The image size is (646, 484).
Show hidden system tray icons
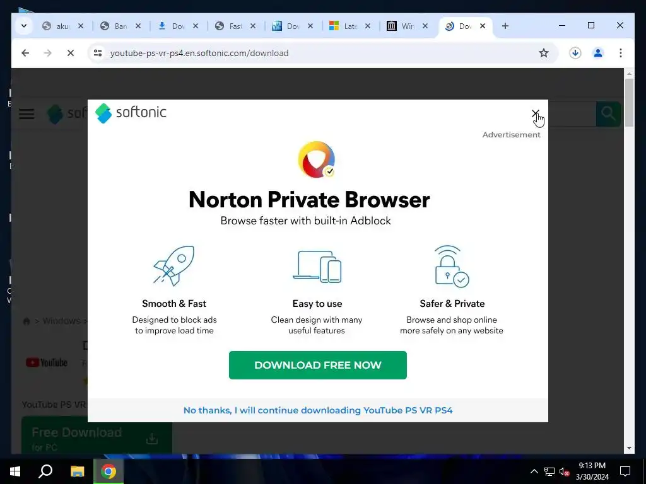pyautogui.click(x=534, y=471)
